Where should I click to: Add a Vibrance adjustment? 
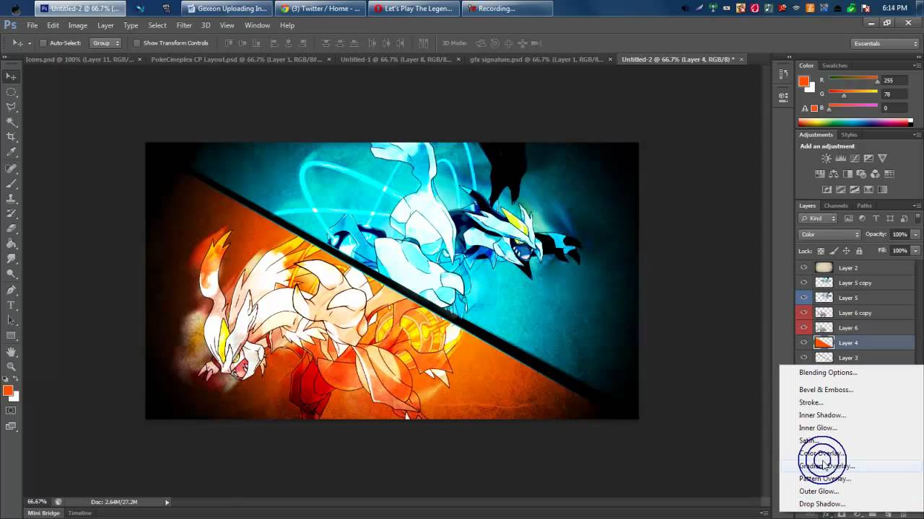(882, 159)
